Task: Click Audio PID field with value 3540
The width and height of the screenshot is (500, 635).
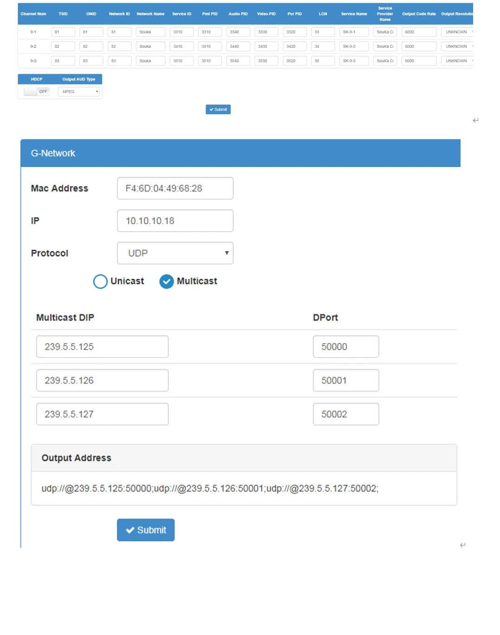Action: [238, 61]
